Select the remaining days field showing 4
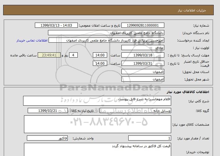The image size is (220, 156). click(73, 55)
